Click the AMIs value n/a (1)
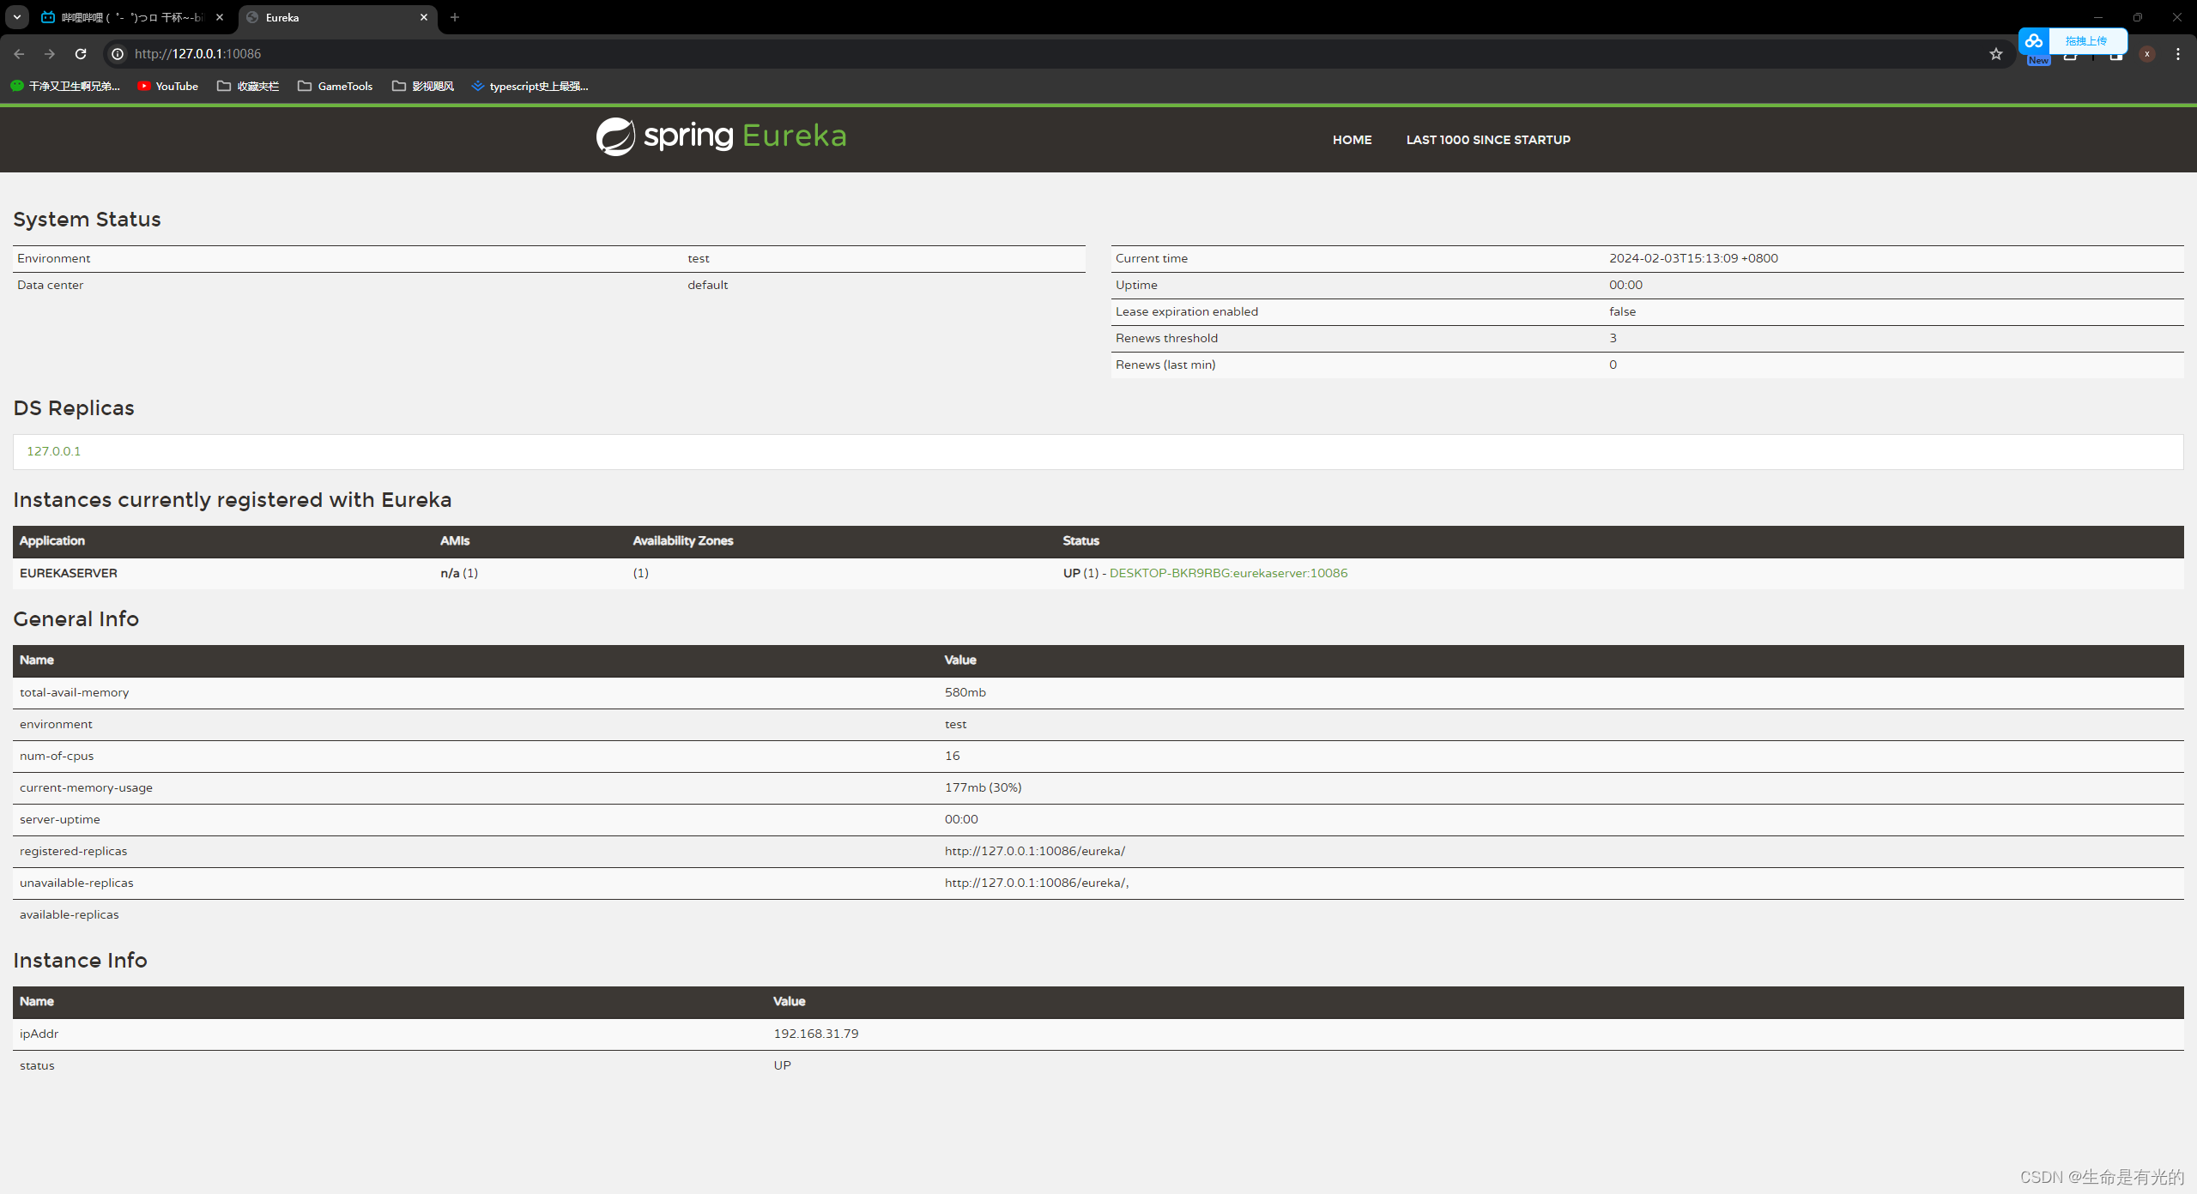This screenshot has height=1194, width=2197. click(x=459, y=573)
